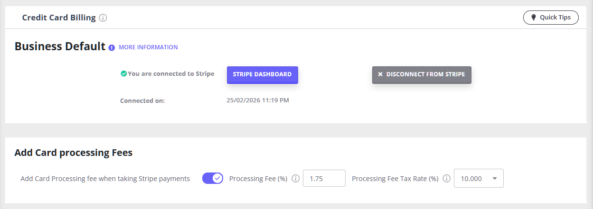Click the info icon beside Credit Card Billing

(x=103, y=18)
